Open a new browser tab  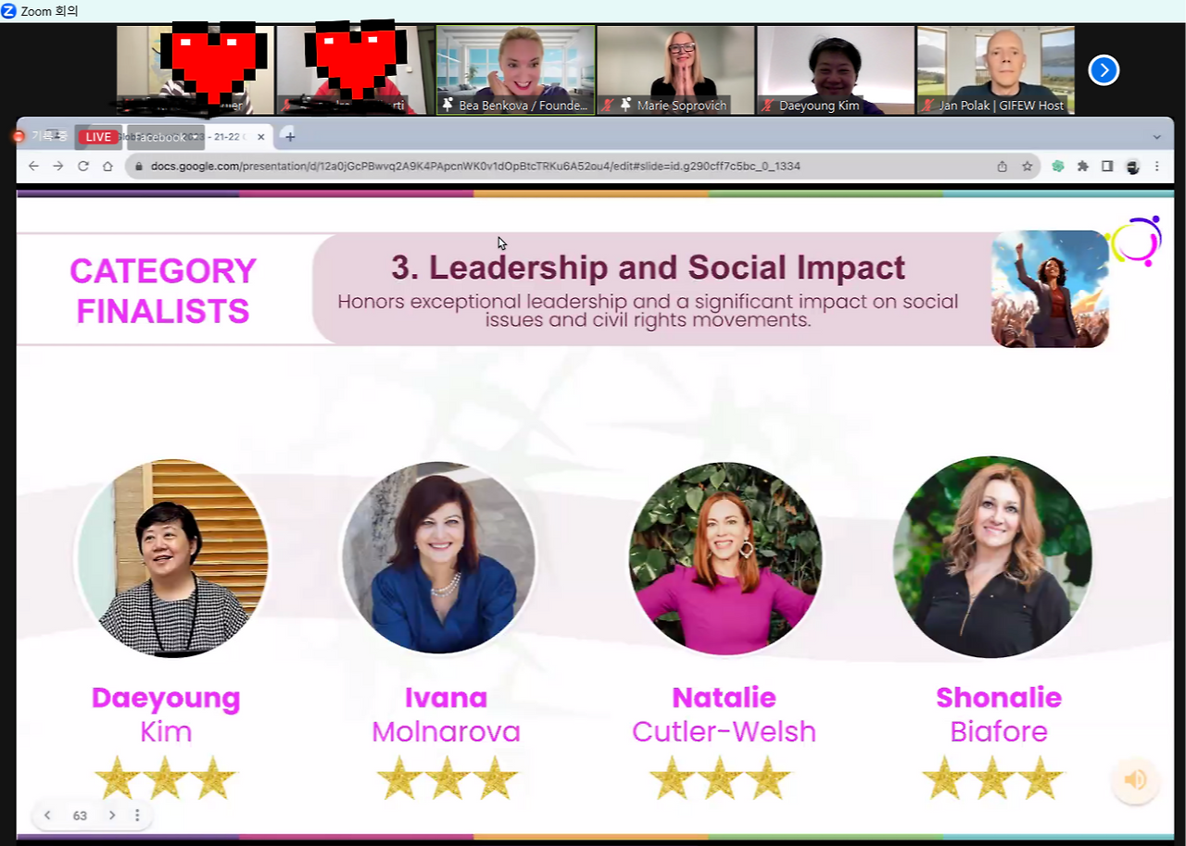(290, 137)
